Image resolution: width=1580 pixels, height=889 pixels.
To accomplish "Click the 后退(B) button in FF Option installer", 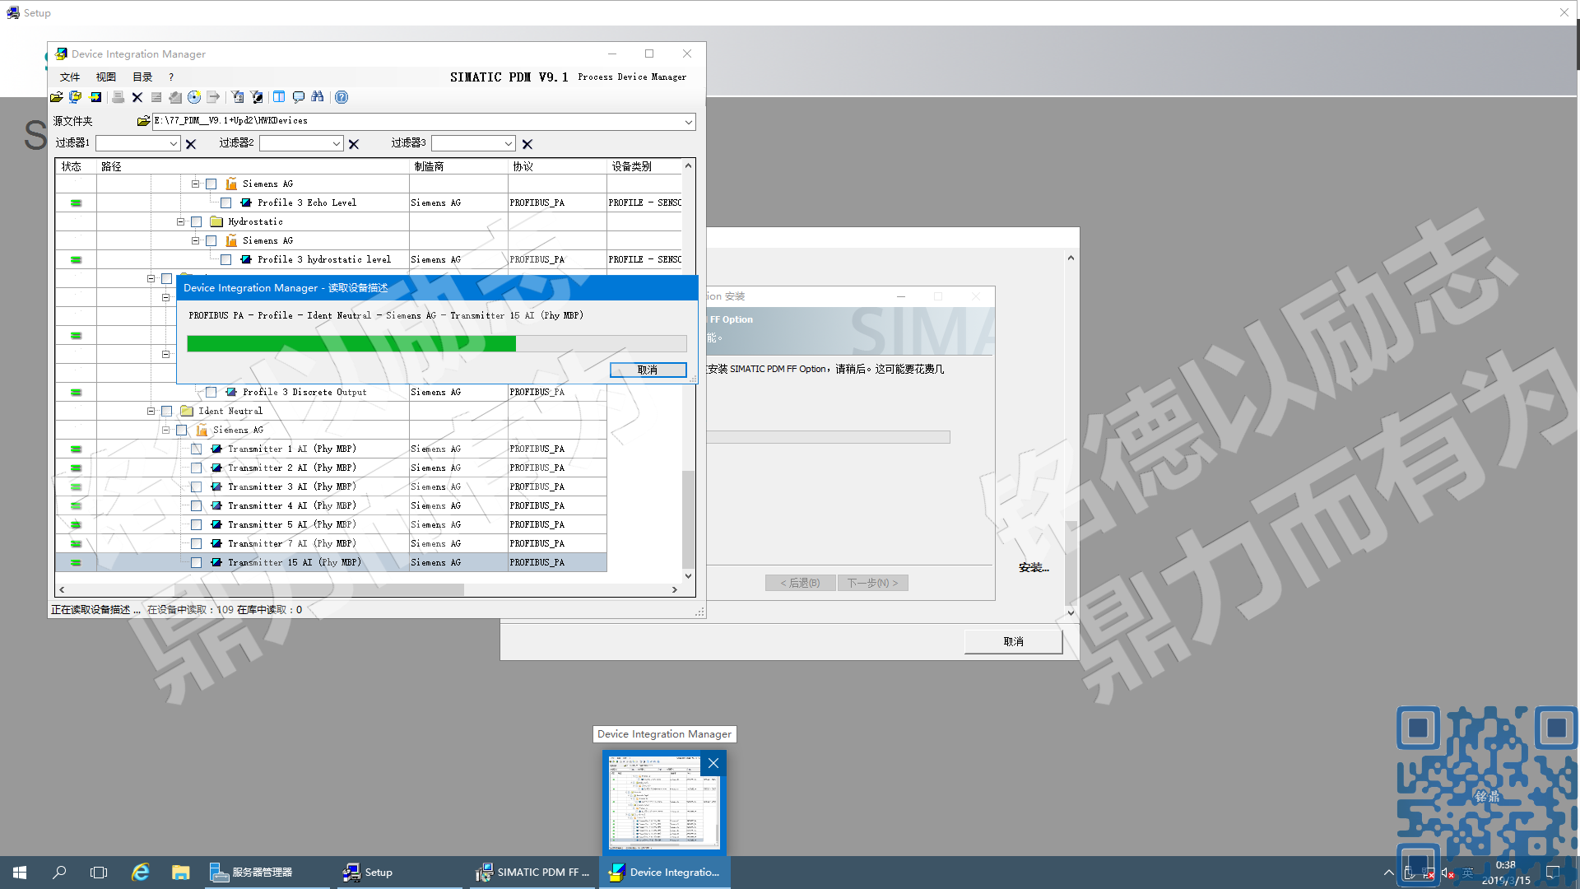I will click(x=801, y=583).
